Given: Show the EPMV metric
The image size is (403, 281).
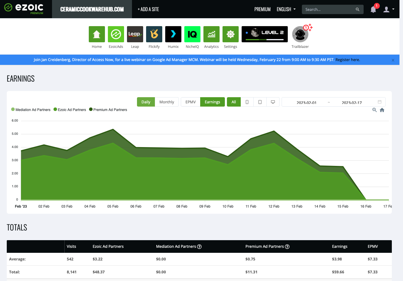Looking at the screenshot, I should 190,102.
